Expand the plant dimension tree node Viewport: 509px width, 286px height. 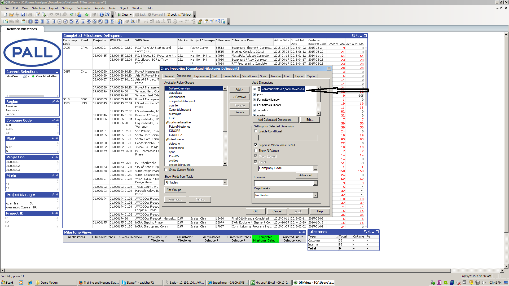(254, 94)
